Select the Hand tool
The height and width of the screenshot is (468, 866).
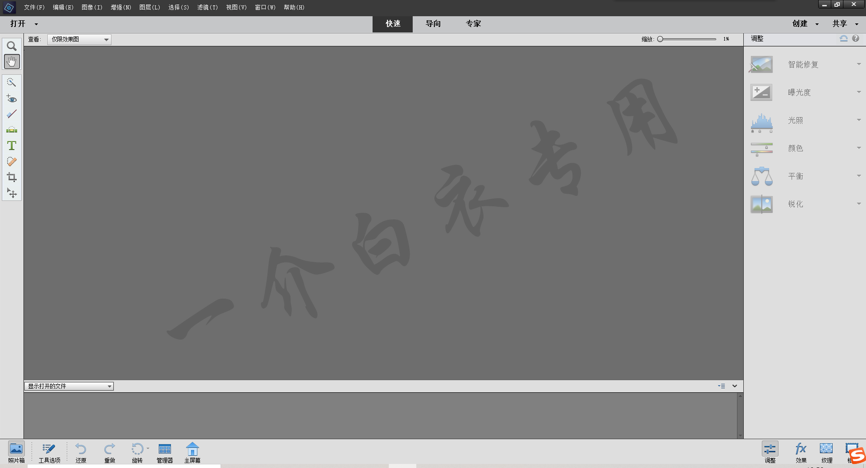12,62
